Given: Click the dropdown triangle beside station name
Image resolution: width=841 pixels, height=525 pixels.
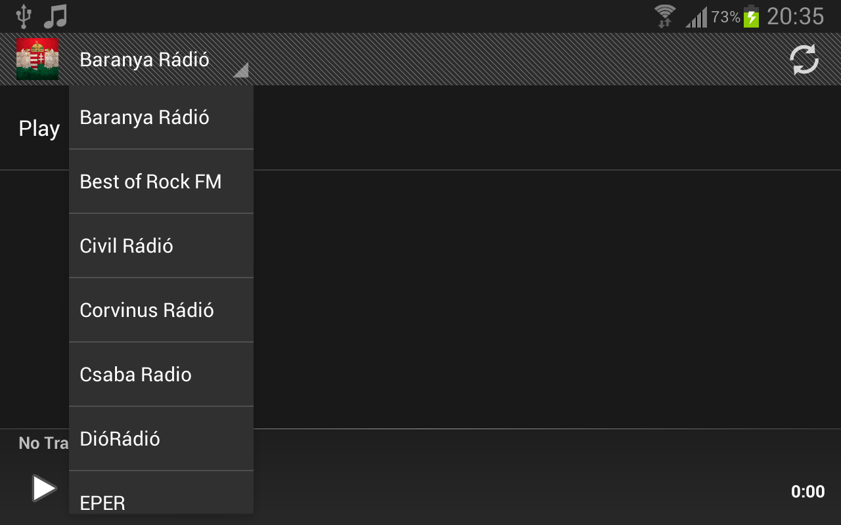Looking at the screenshot, I should pos(240,70).
